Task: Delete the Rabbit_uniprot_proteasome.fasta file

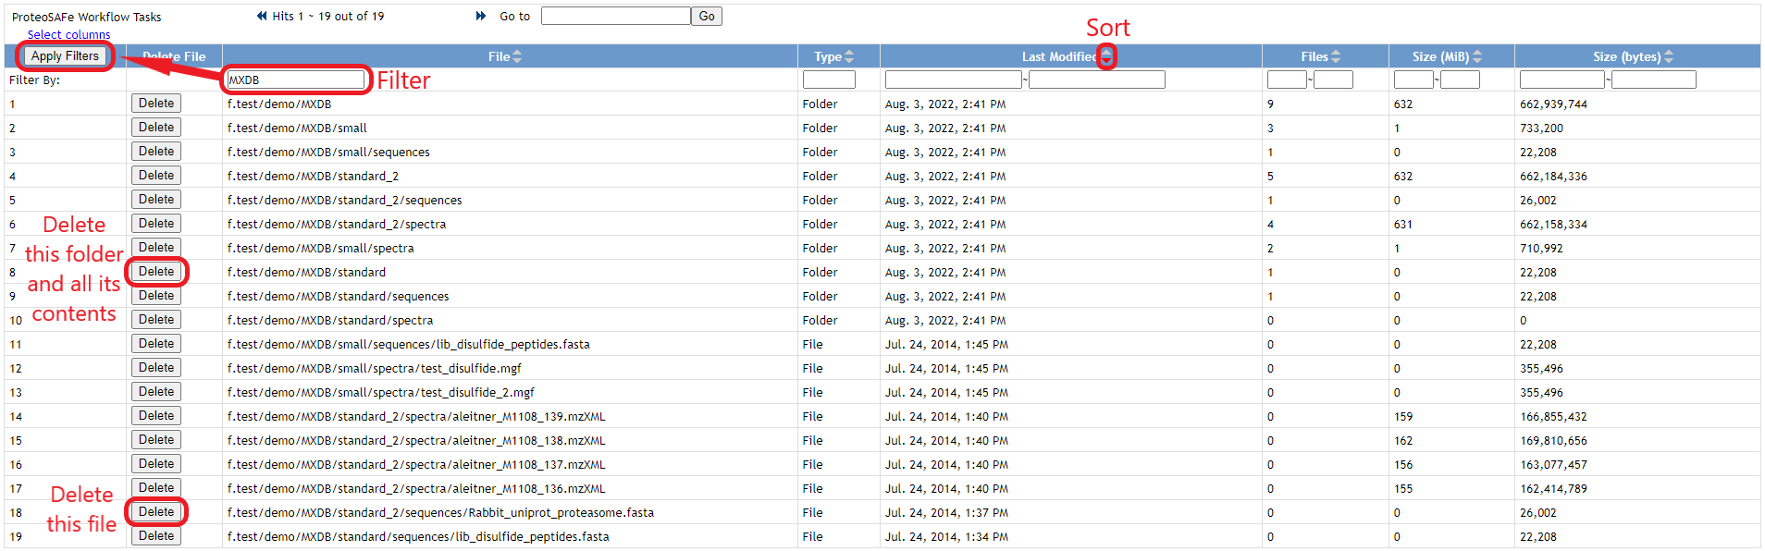Action: pos(156,512)
